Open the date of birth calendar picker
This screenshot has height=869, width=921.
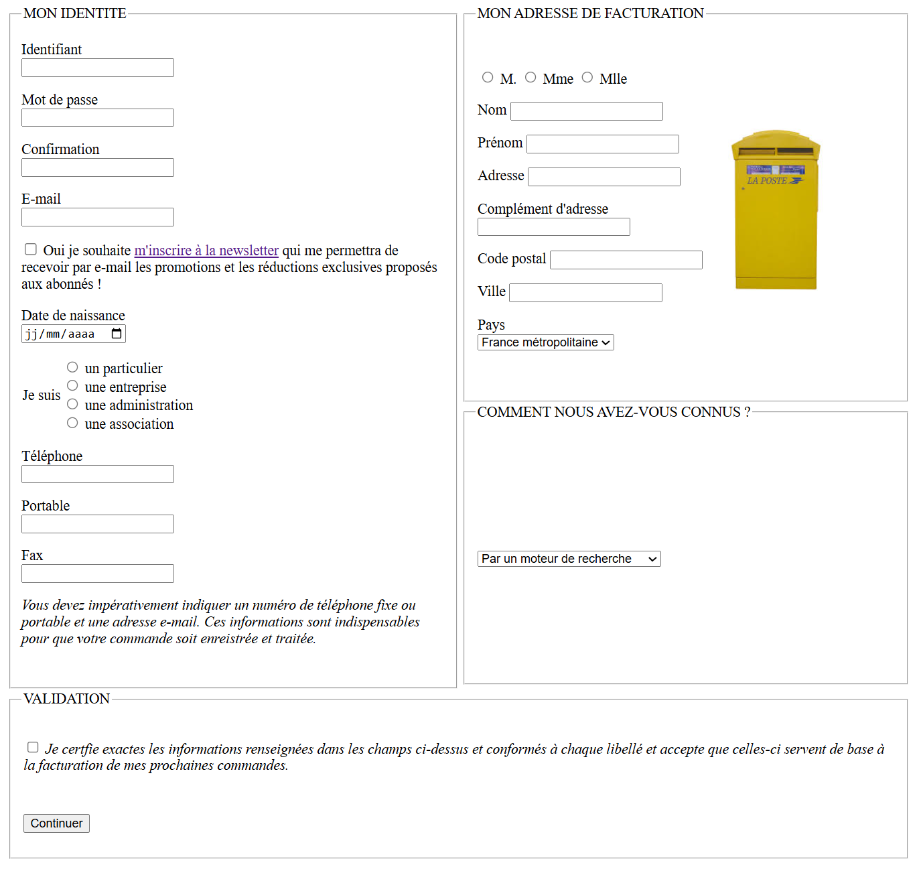point(117,334)
